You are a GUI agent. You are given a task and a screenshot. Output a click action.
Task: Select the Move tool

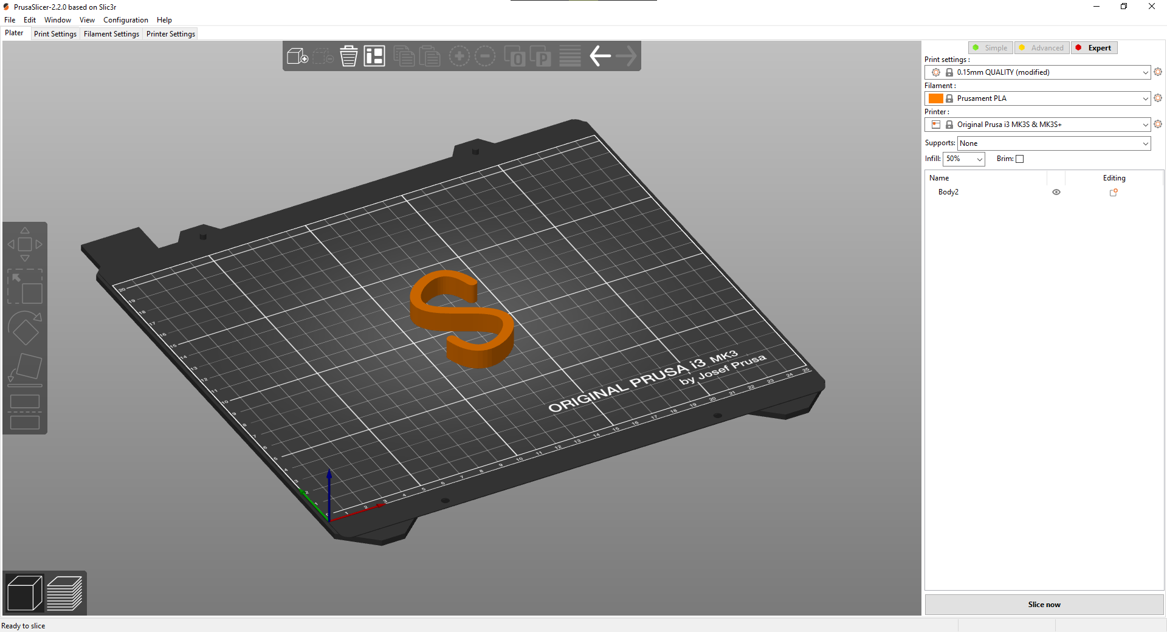tap(25, 244)
